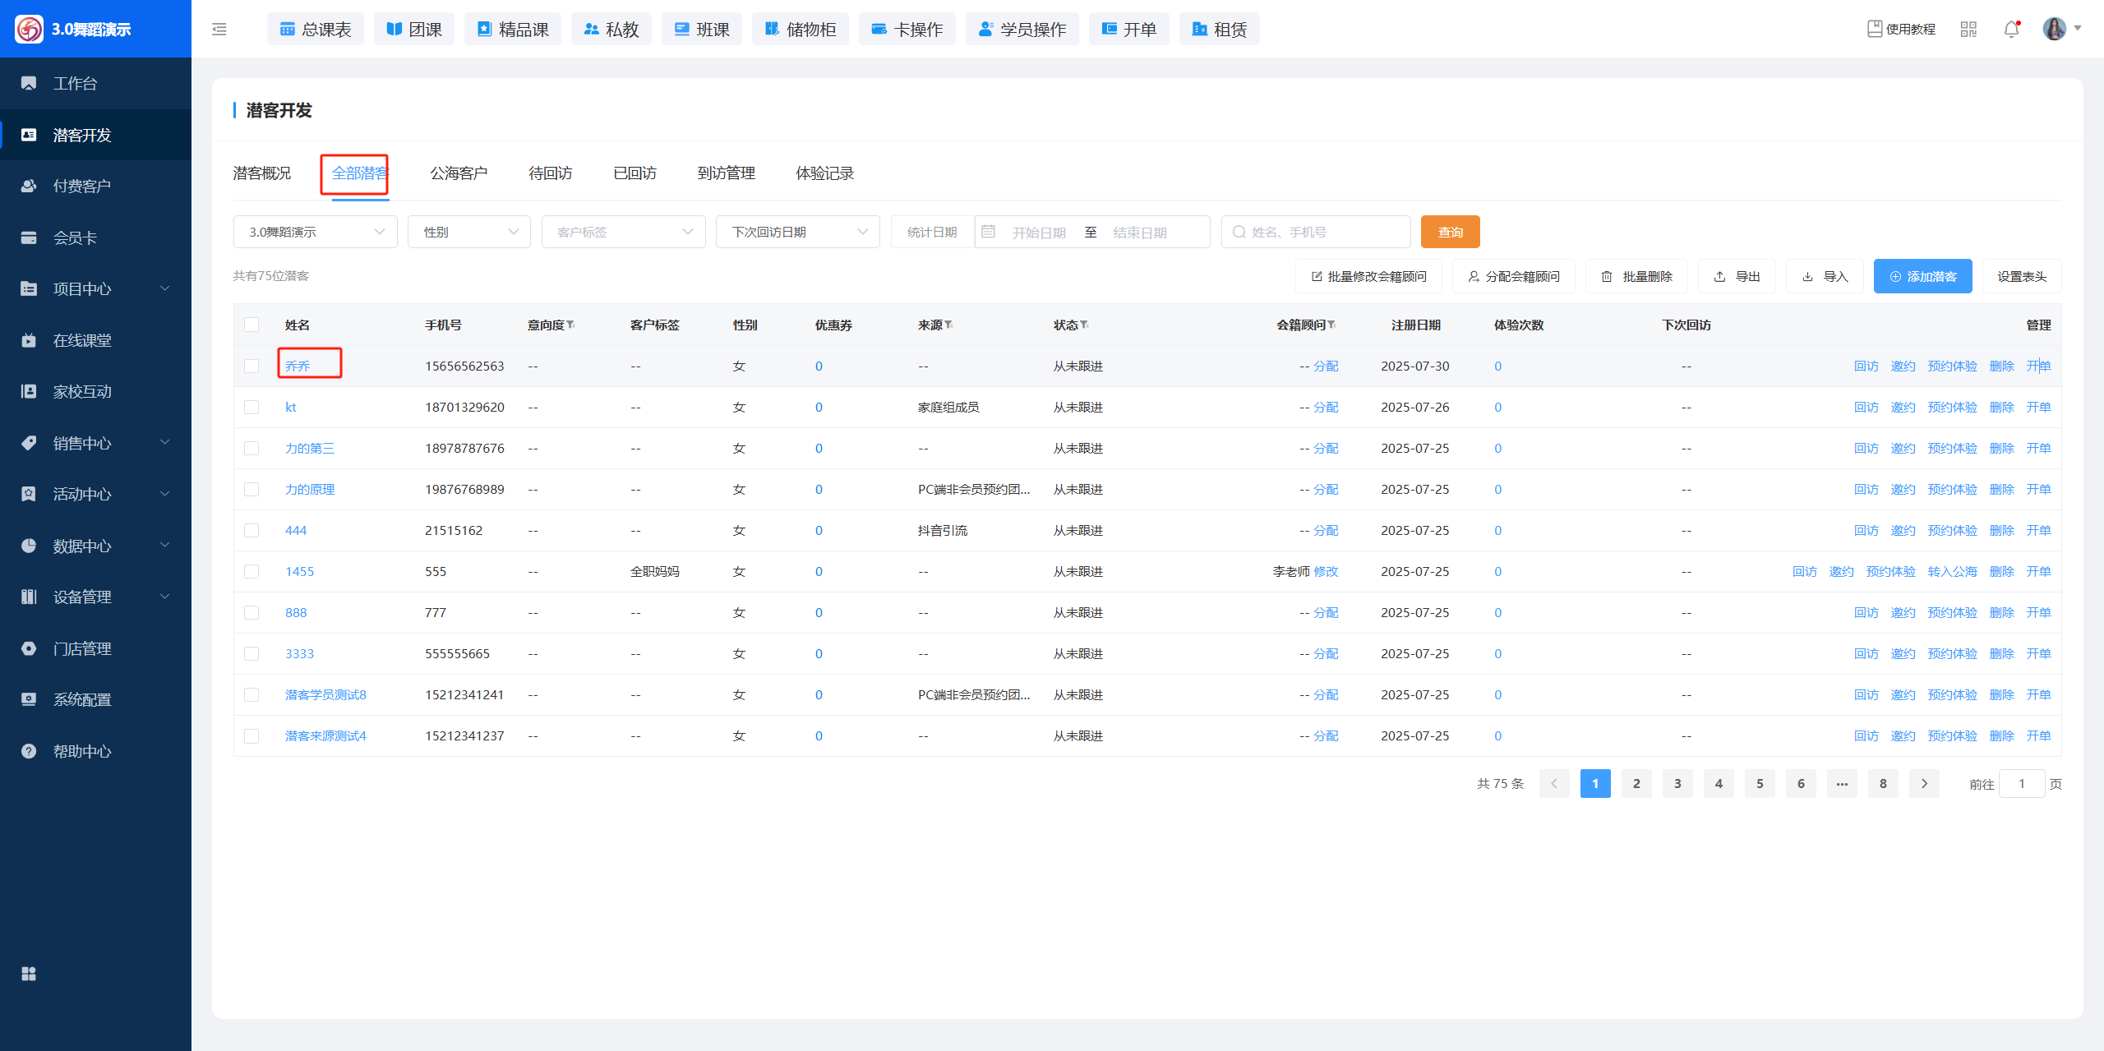Open the apps grid icon at sidebar bottom

click(29, 974)
